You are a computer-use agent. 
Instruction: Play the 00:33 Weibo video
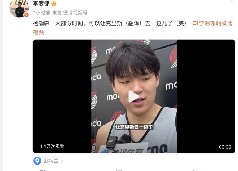(x=134, y=96)
